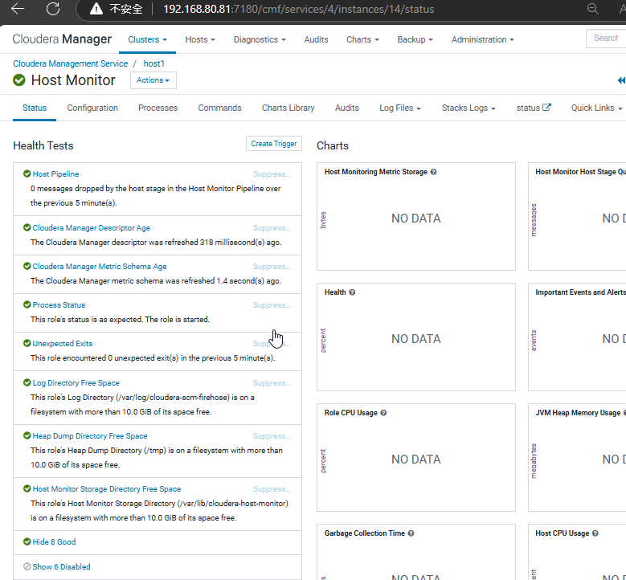Select the Status tab
Screen dimensions: 626x580
(x=35, y=108)
